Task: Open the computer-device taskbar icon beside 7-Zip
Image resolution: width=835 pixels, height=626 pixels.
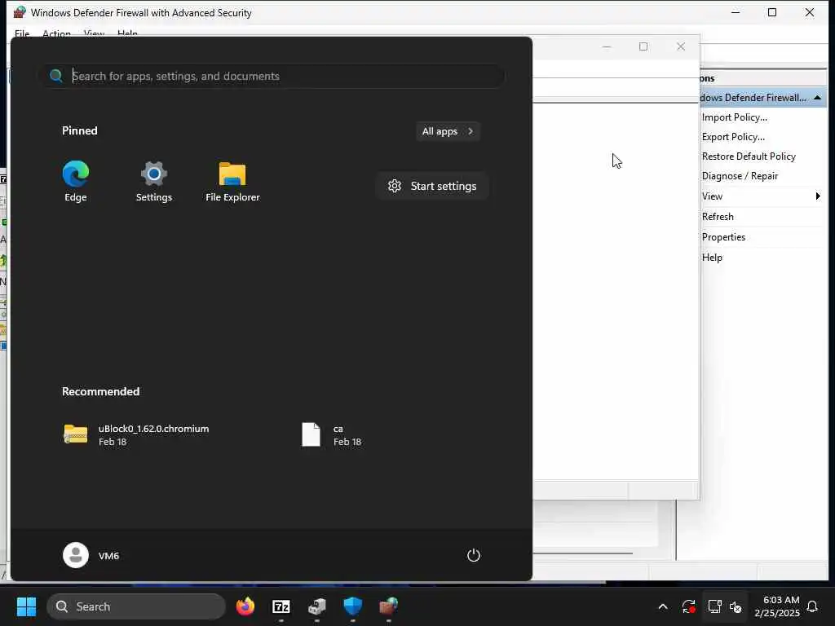Action: (x=317, y=606)
